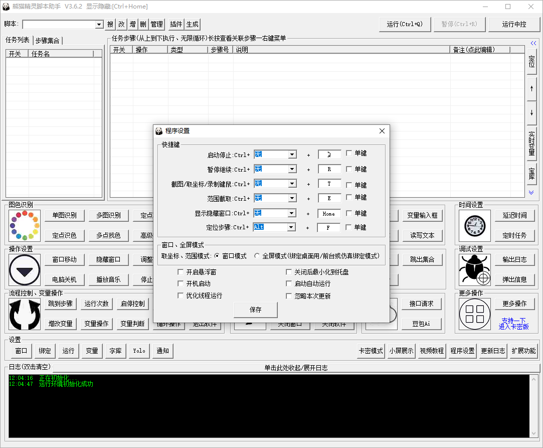Click the color wheel icon in 图色识别
Image resolution: width=543 pixels, height=448 pixels.
[24, 225]
